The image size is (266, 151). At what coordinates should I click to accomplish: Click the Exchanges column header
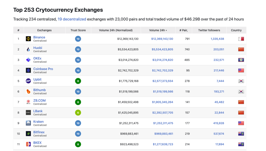coord(44,30)
